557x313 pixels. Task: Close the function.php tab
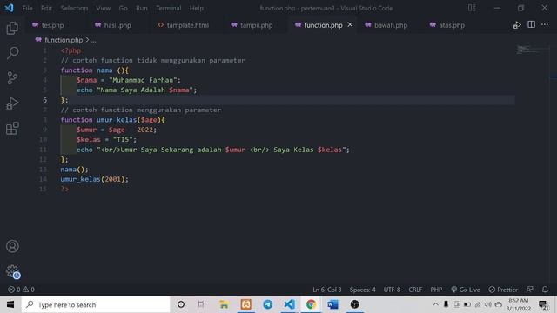(350, 24)
